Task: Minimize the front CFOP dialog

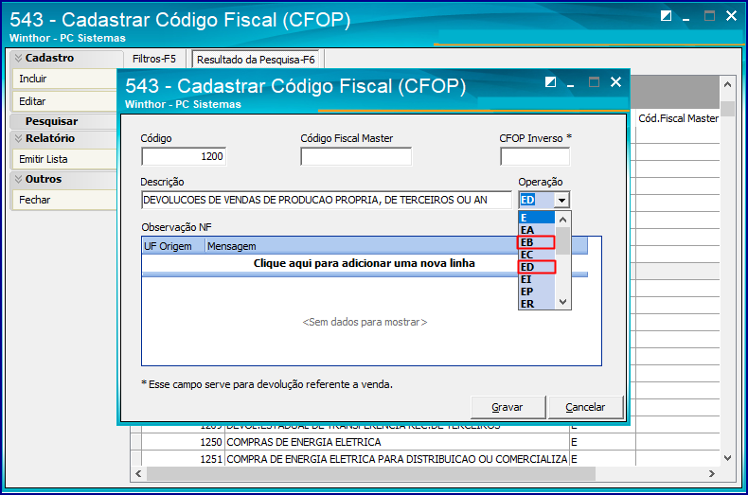Action: (571, 84)
